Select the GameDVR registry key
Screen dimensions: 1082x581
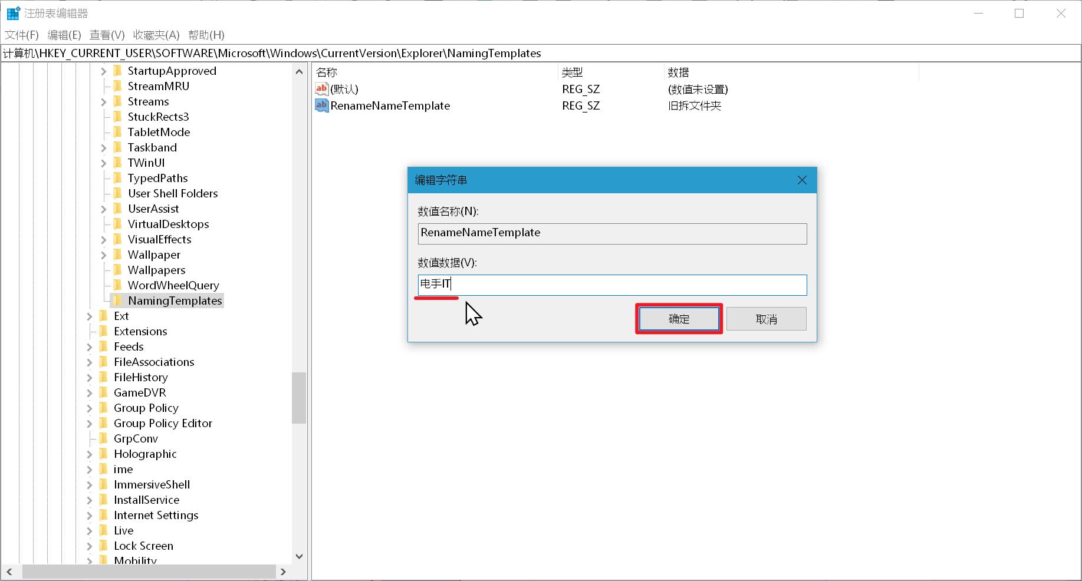140,392
